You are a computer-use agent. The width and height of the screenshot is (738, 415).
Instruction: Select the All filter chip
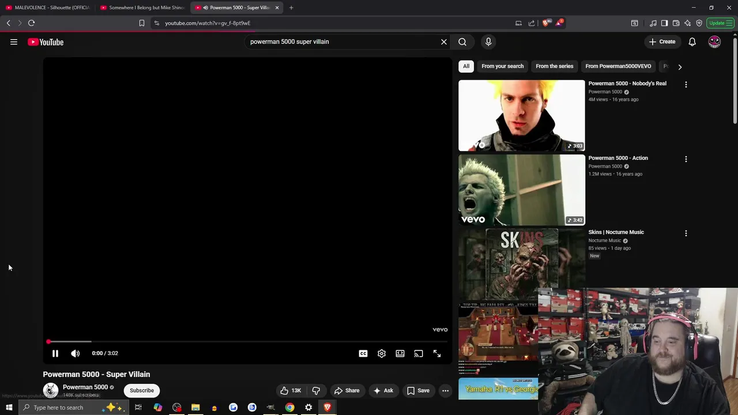click(x=466, y=66)
